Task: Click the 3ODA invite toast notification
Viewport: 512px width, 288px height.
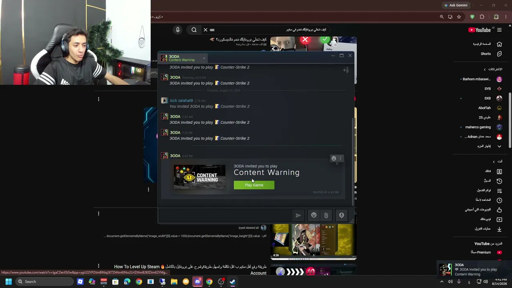Action: pyautogui.click(x=474, y=270)
